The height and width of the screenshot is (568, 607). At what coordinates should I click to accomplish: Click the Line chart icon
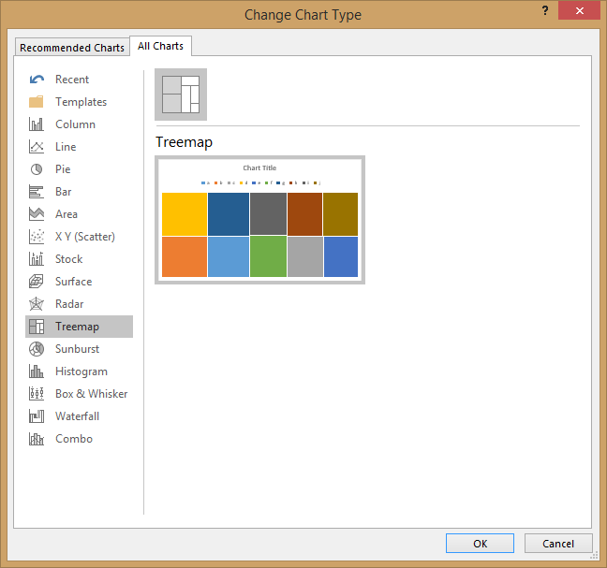(37, 147)
